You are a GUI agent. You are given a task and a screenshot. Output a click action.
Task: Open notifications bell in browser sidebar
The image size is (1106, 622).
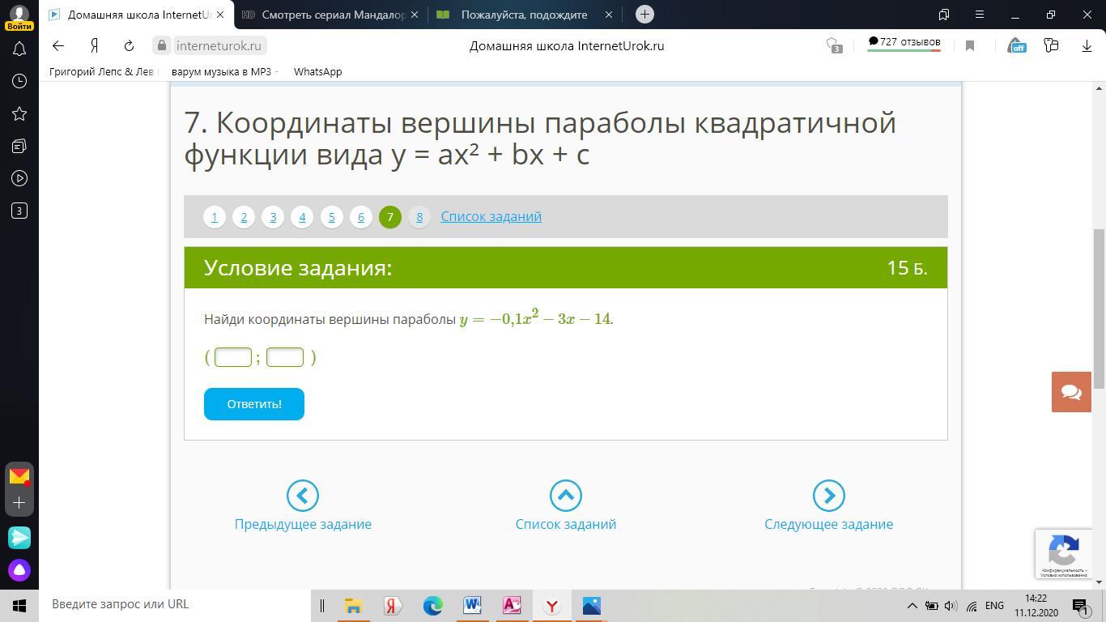(x=19, y=49)
